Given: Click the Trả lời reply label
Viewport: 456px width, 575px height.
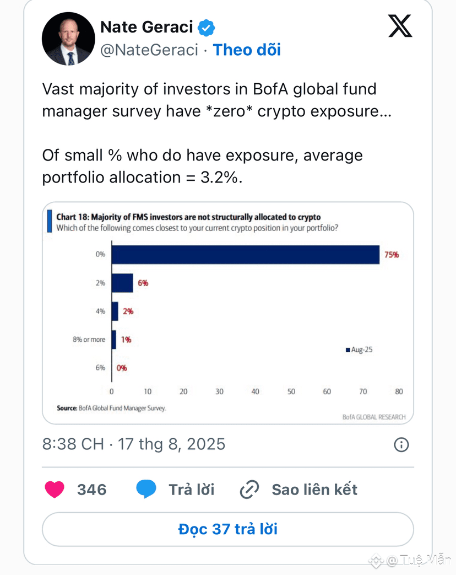Looking at the screenshot, I should pyautogui.click(x=192, y=490).
